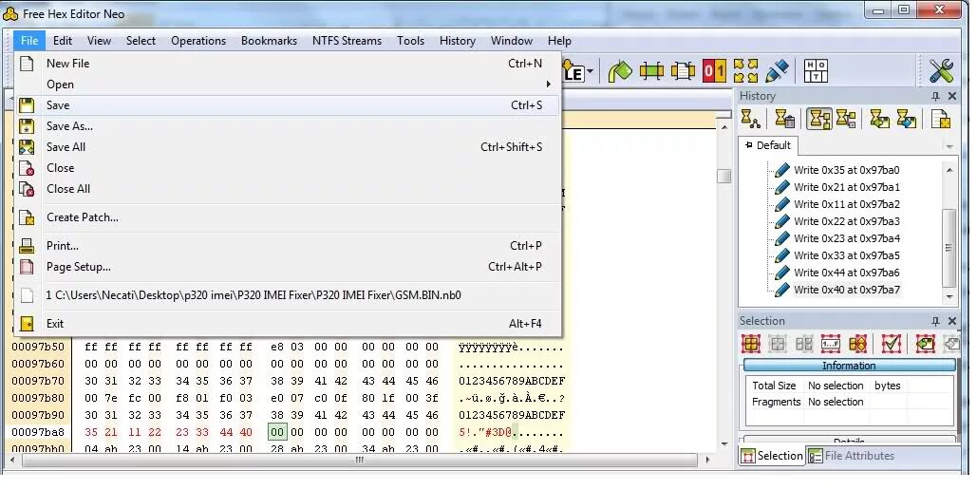Image resolution: width=977 pixels, height=490 pixels.
Task: Click hex editor vertical scrollbar thumb
Action: [x=723, y=177]
